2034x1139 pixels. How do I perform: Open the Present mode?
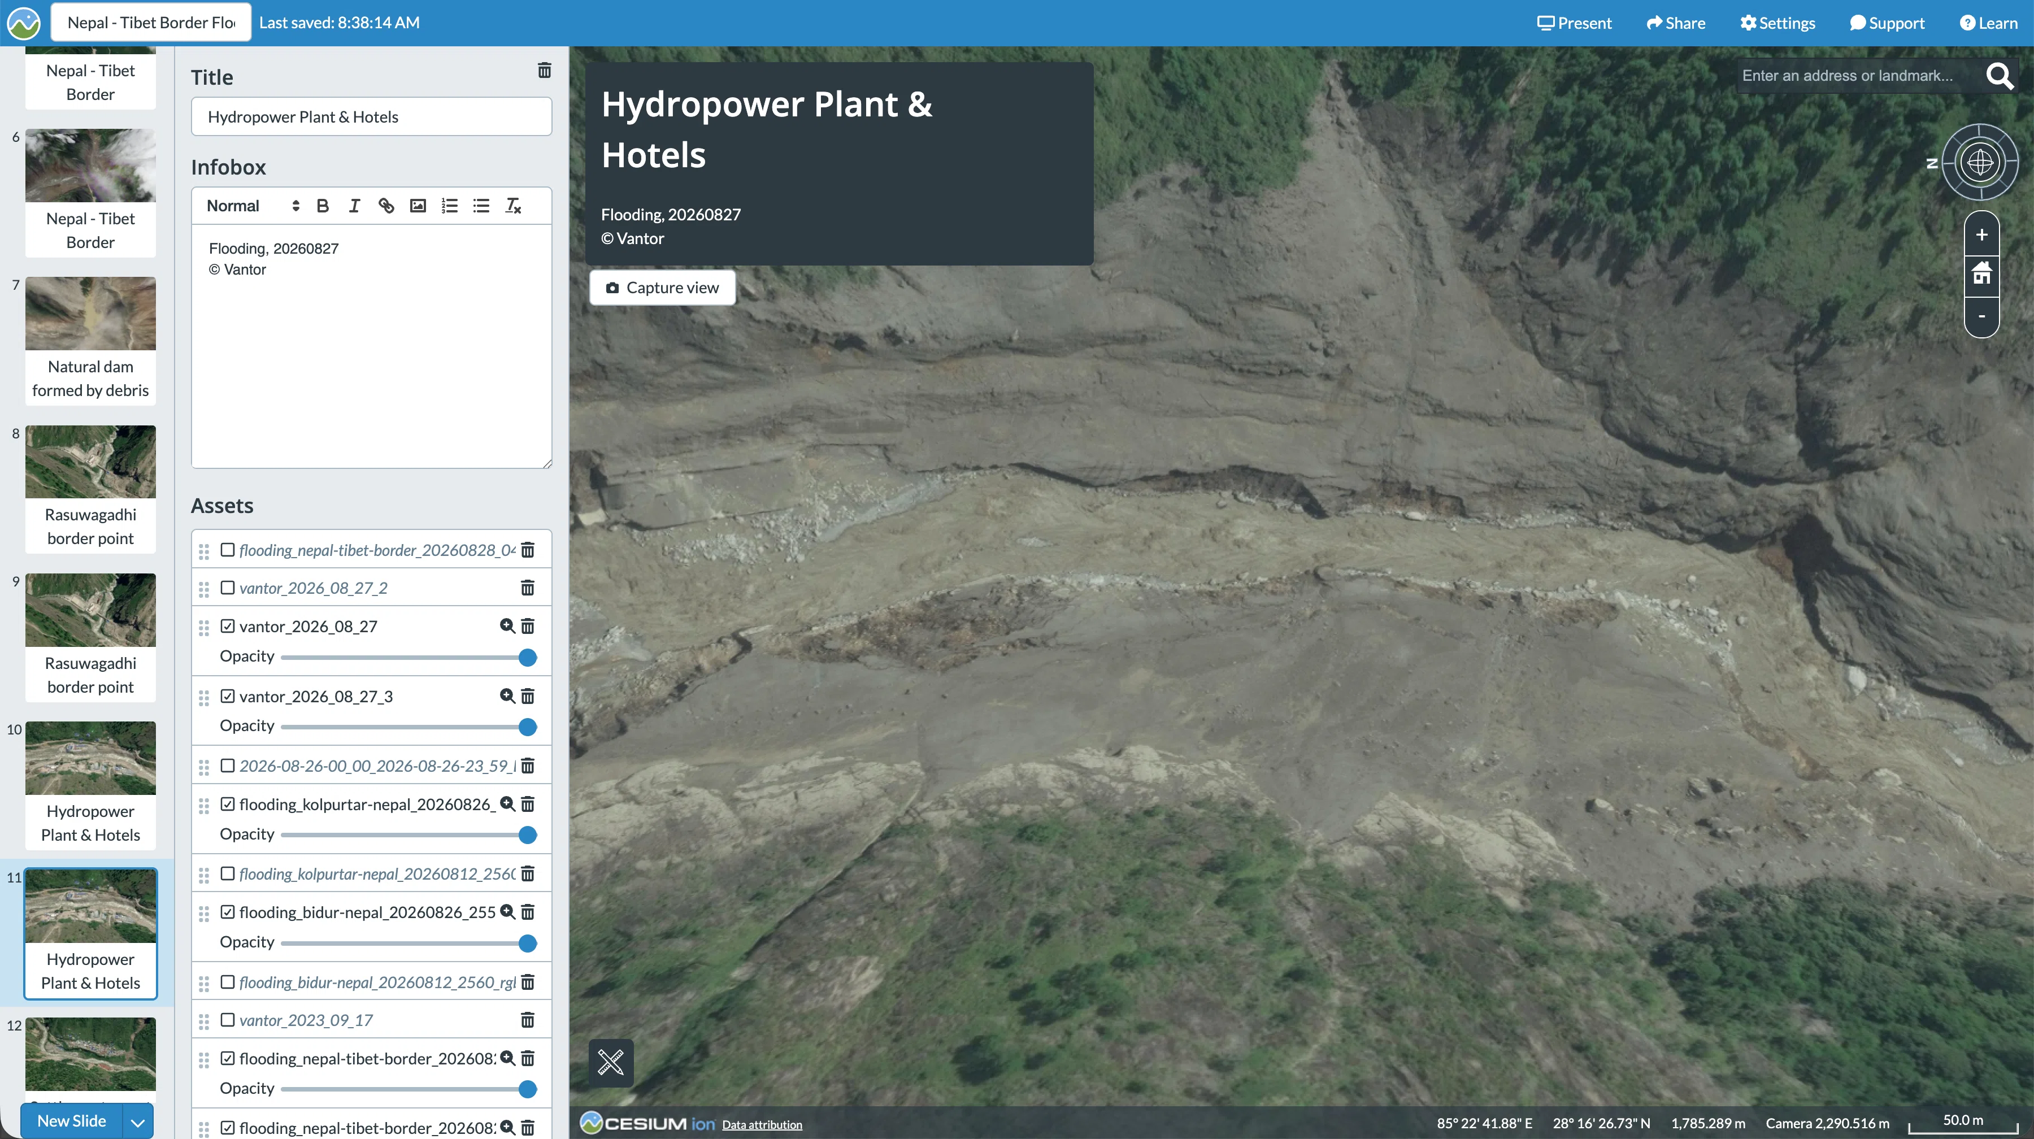[x=1574, y=23]
